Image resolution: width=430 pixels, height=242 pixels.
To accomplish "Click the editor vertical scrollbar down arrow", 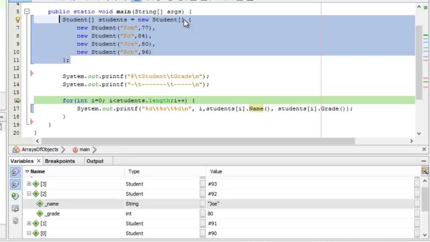I will point(419,133).
